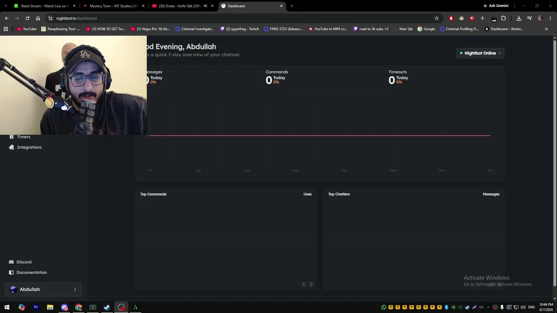Open the clock and calendar flyout
The image size is (557, 313).
546,307
